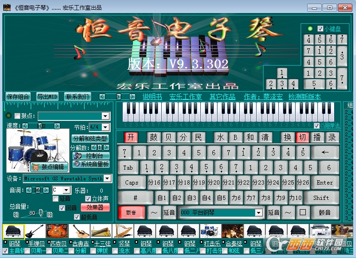Screen dimensions: 356x258
Task: Click the 民 mode key
Action: [x=198, y=137]
